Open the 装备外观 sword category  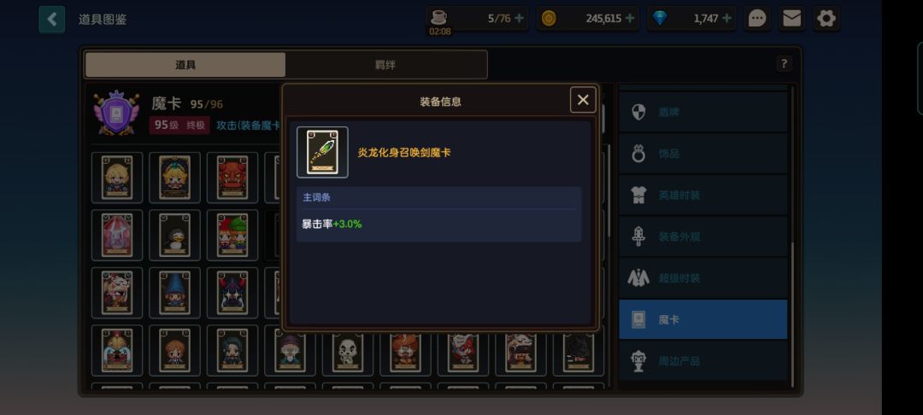[703, 237]
